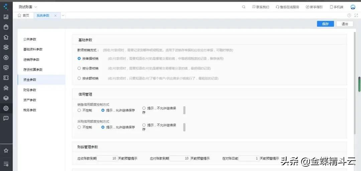Image resolution: width=361 pixels, height=171 pixels.
Task: Click the app logo icon in sidebar
Action: pos(6,7)
